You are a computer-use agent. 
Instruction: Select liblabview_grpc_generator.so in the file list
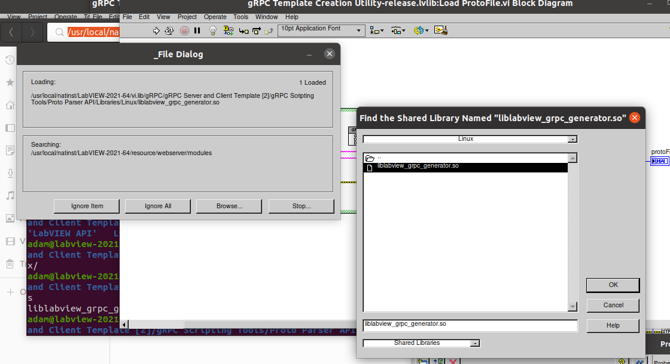click(x=419, y=167)
